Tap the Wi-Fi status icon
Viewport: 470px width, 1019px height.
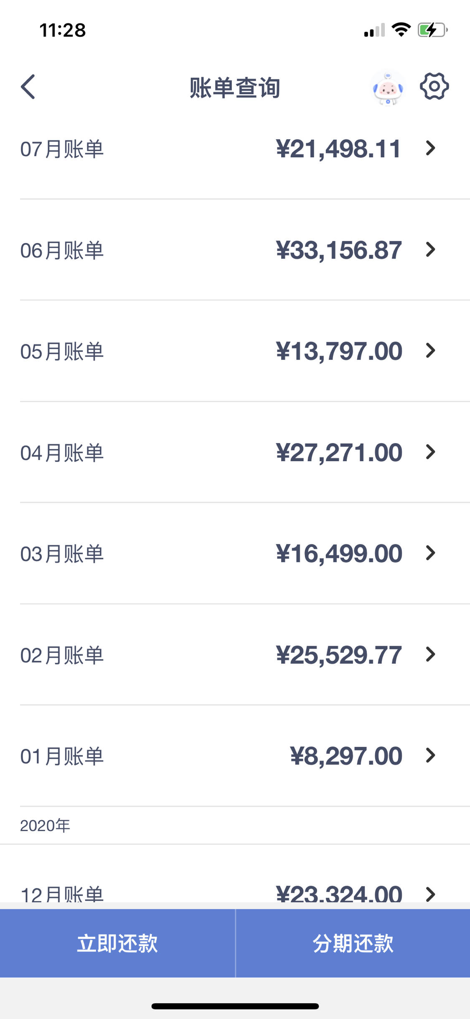[401, 30]
